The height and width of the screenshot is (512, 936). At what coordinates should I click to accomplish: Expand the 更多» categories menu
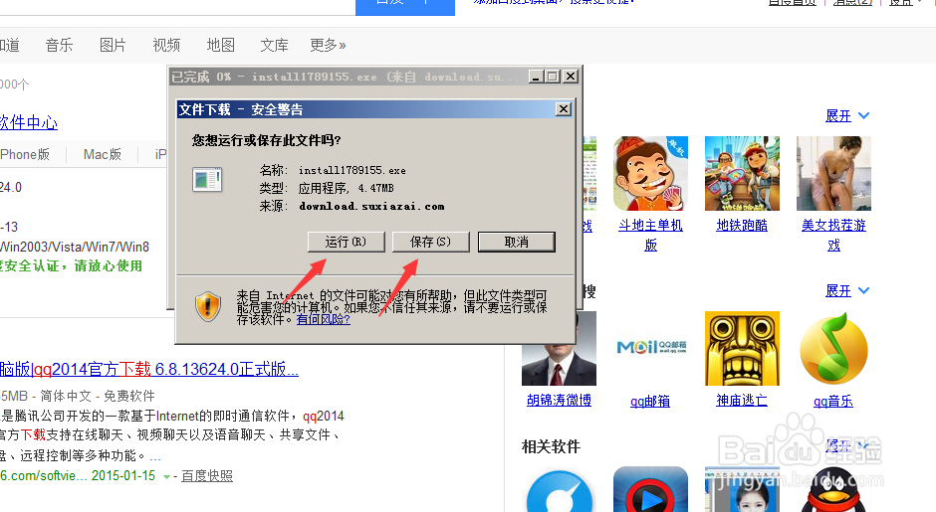(x=328, y=46)
